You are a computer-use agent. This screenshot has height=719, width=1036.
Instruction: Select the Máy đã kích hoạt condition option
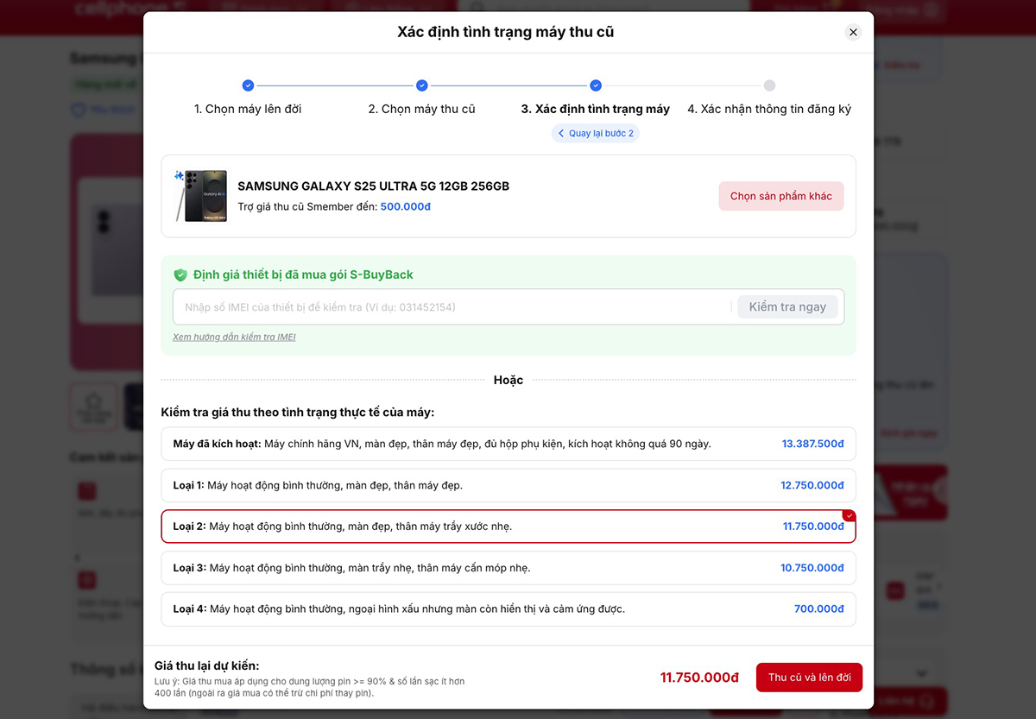(x=509, y=444)
